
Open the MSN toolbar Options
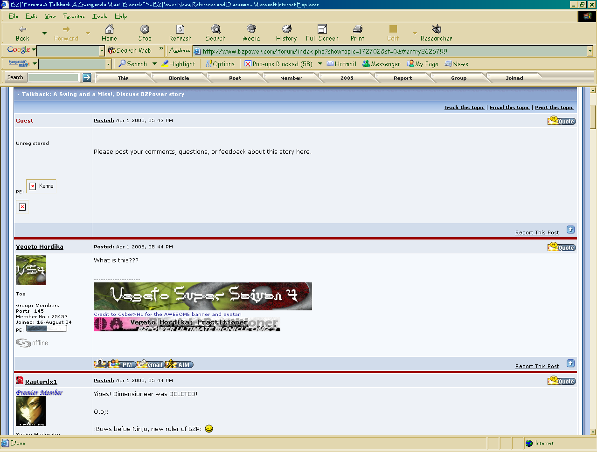tap(220, 64)
